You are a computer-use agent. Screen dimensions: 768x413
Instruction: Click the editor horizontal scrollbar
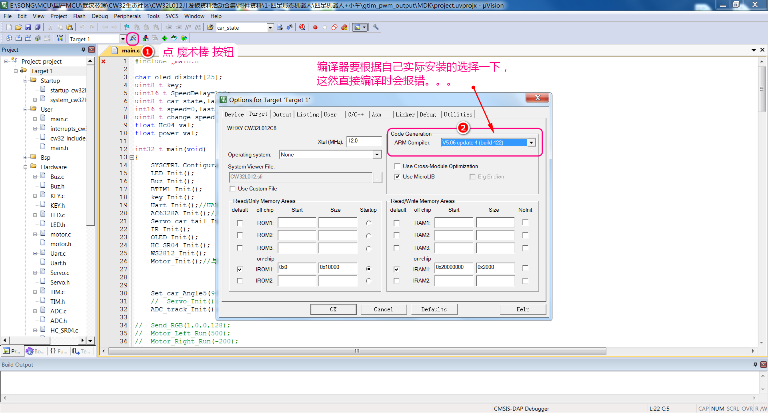(x=357, y=351)
